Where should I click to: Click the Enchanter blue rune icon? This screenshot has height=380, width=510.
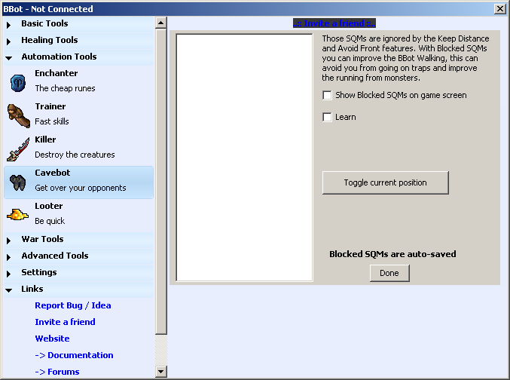(18, 82)
